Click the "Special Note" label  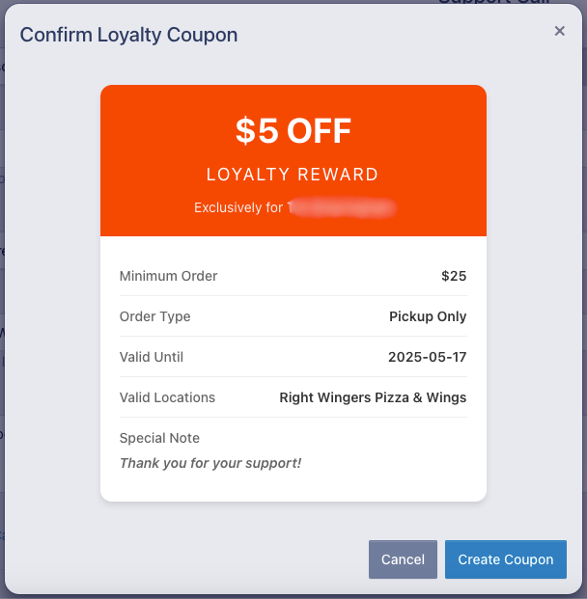point(159,438)
